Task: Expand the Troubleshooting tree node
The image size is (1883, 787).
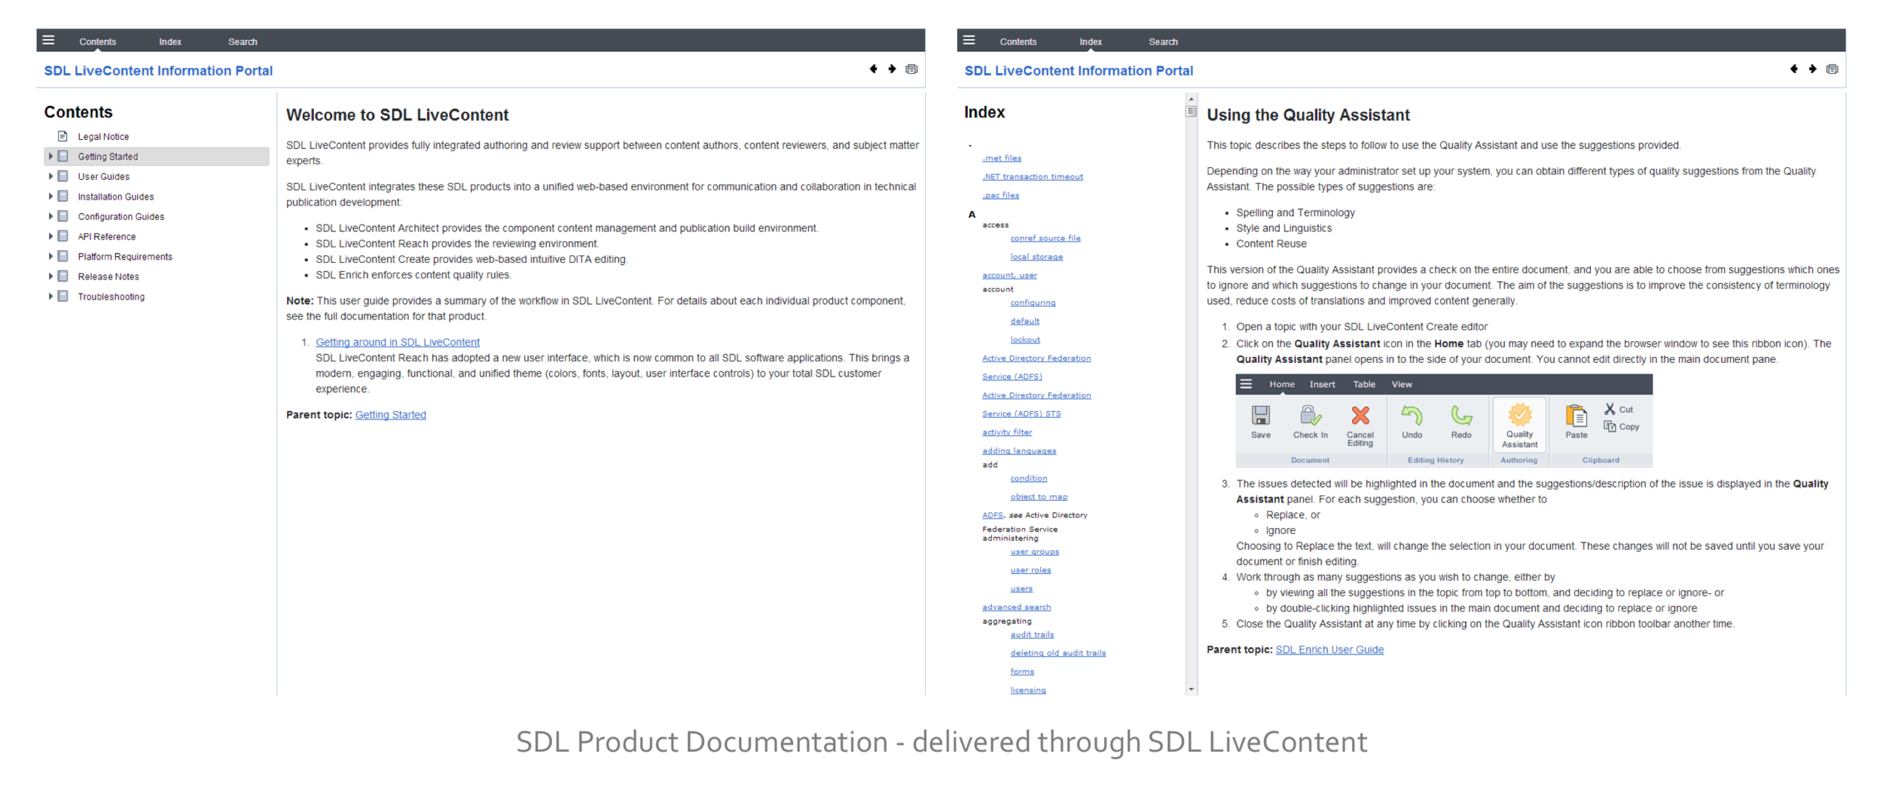Action: pos(50,296)
